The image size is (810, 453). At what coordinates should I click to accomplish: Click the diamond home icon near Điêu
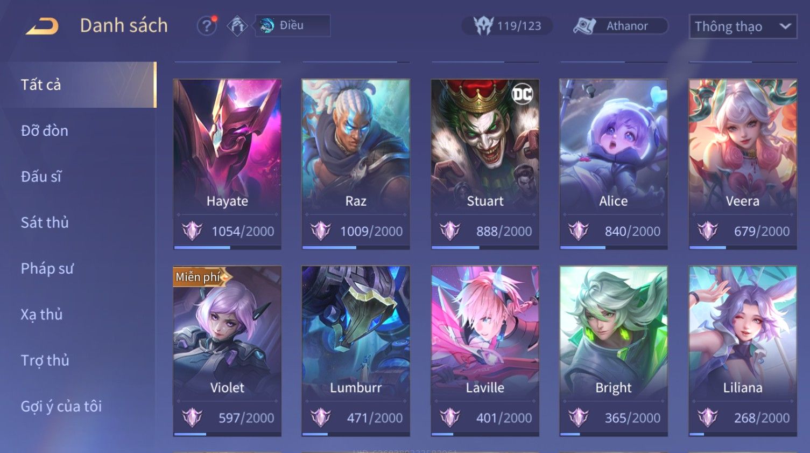tap(237, 25)
